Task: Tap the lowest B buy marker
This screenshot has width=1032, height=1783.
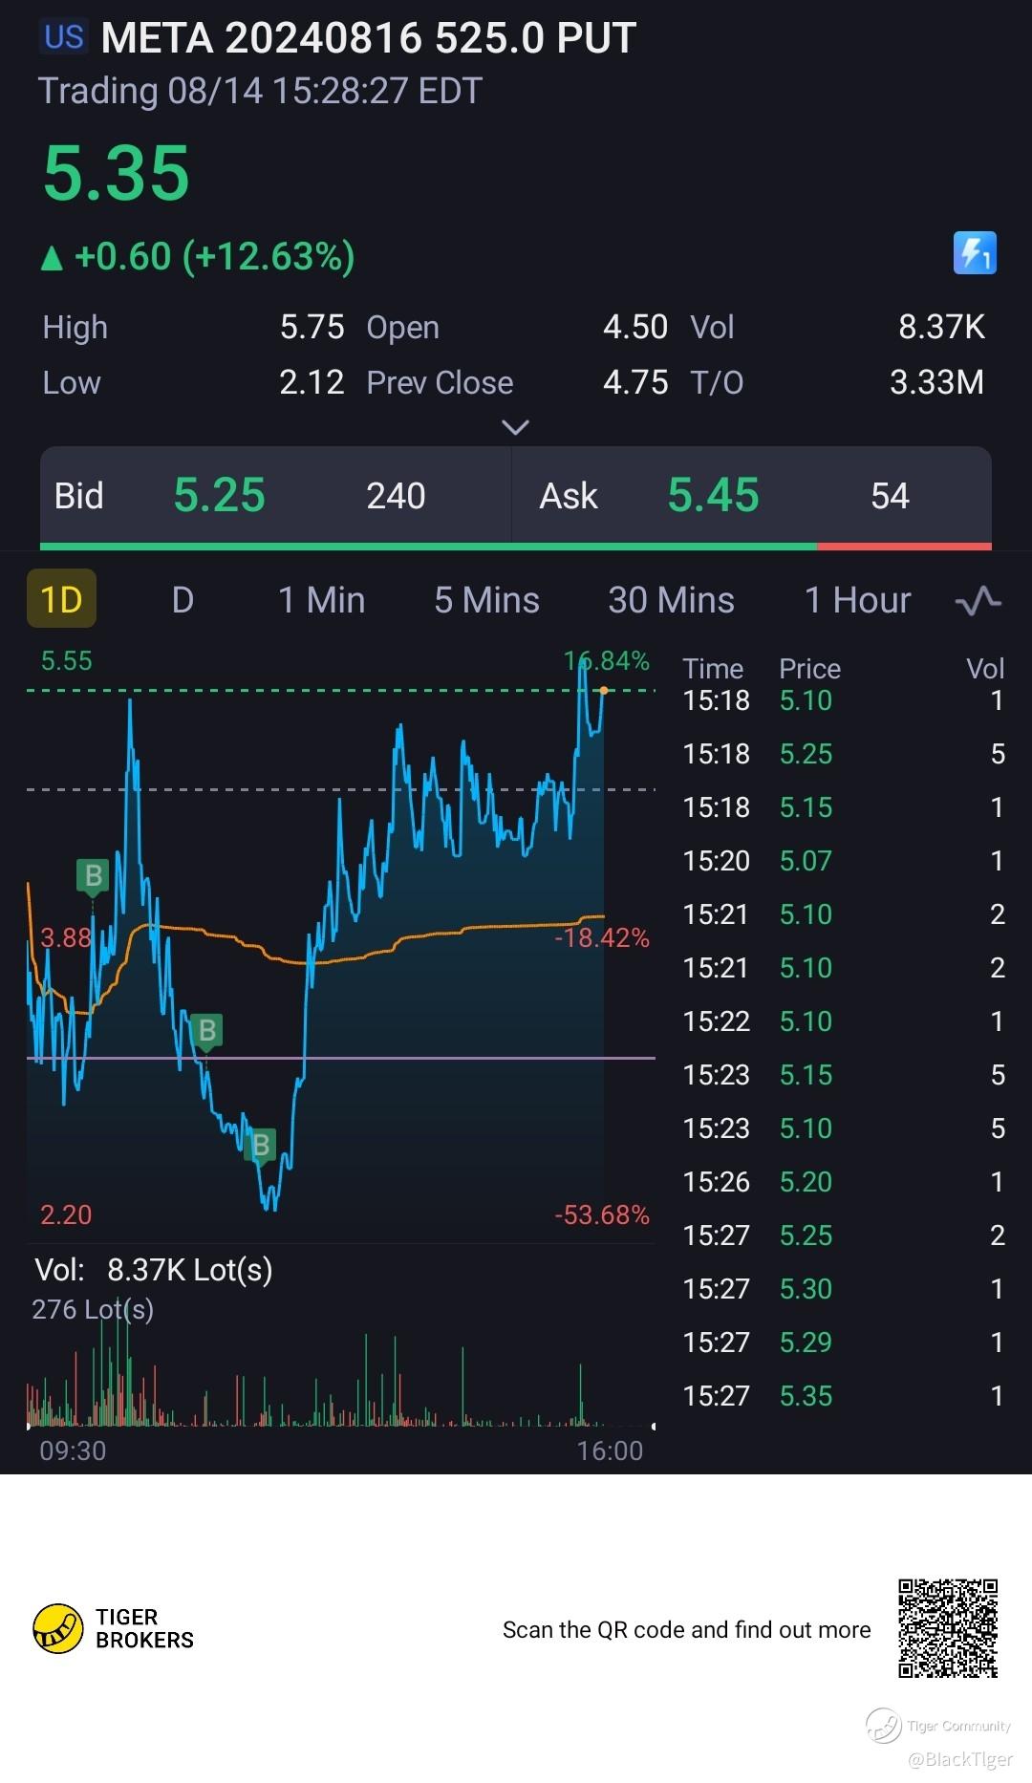Action: pyautogui.click(x=260, y=1145)
